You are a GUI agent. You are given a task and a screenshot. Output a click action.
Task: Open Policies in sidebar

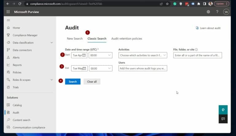tap(17, 72)
